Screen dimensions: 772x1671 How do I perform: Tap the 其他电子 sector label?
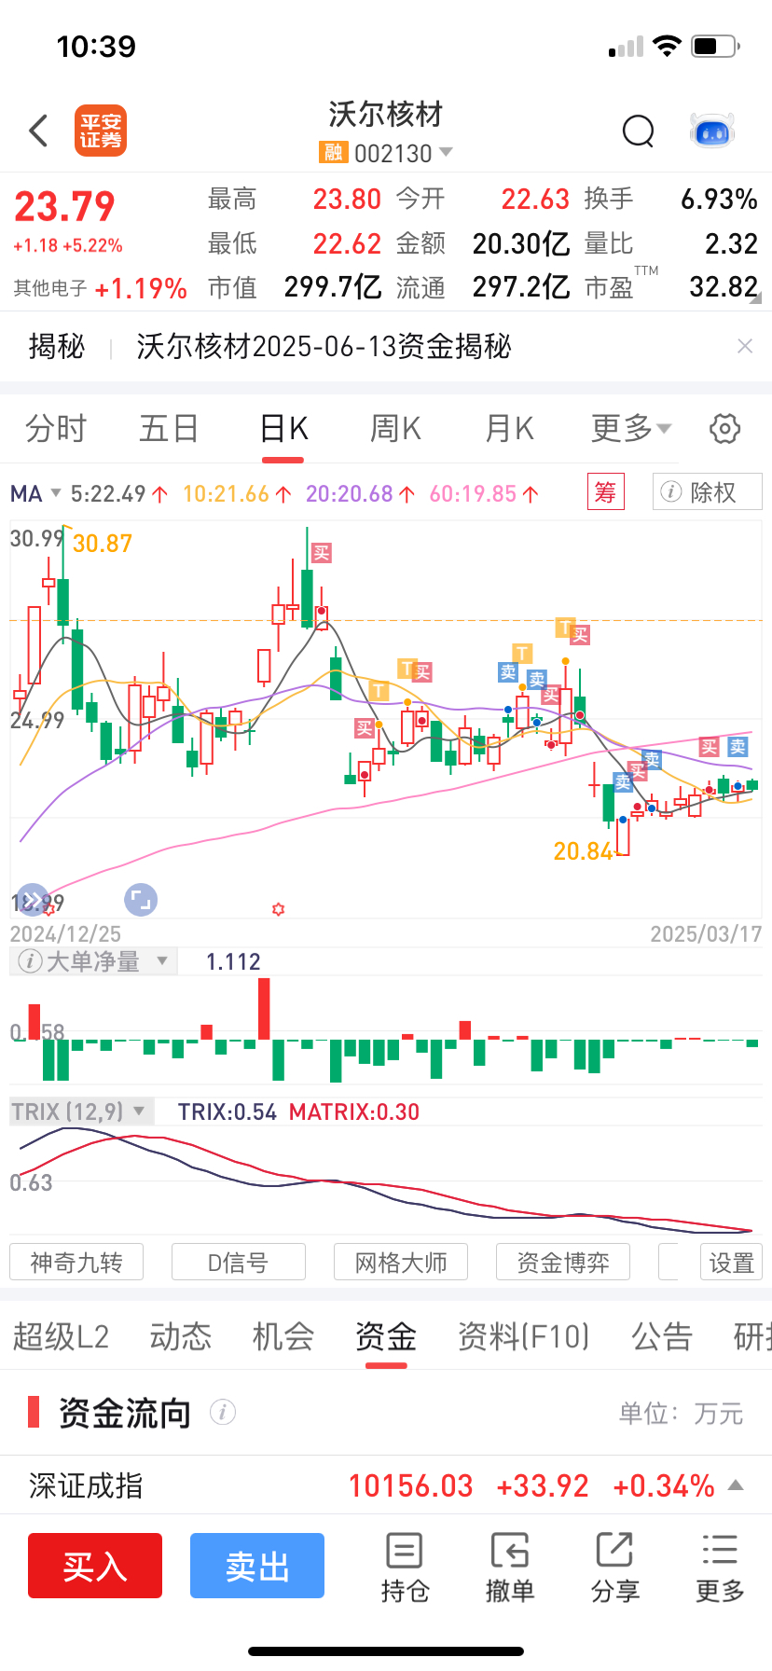(x=50, y=288)
